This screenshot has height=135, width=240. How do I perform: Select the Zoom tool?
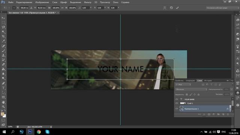3,106
